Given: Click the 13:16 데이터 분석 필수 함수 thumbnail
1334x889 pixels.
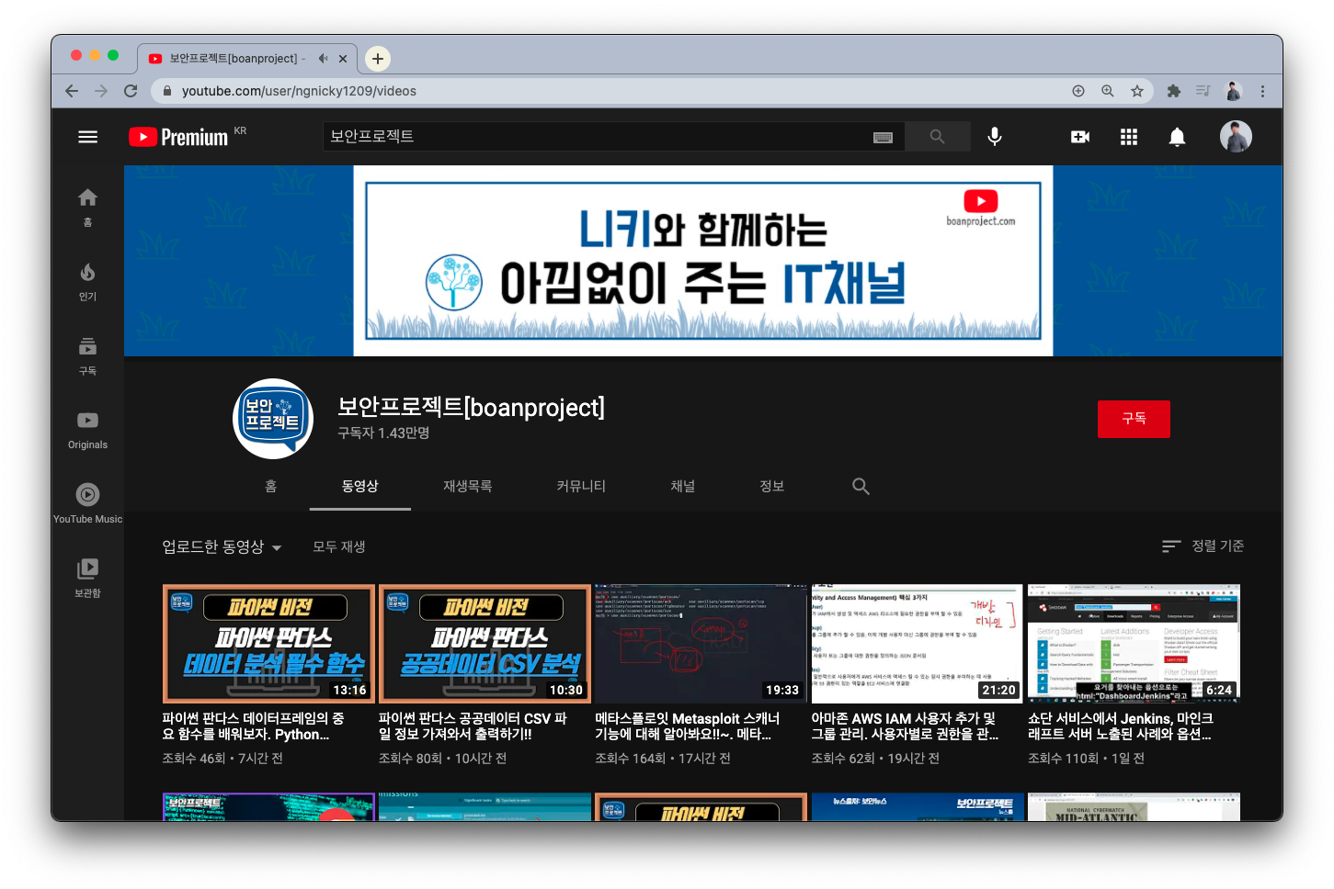Looking at the screenshot, I should point(268,644).
